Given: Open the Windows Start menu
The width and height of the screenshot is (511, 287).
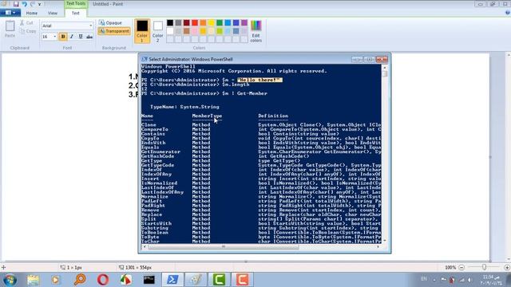Looking at the screenshot, I should tap(10, 280).
